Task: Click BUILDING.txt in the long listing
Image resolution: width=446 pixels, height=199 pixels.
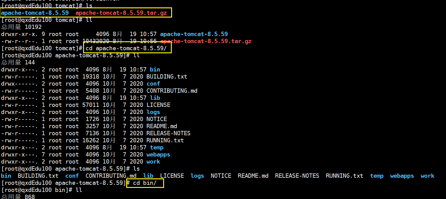Action: coord(167,77)
